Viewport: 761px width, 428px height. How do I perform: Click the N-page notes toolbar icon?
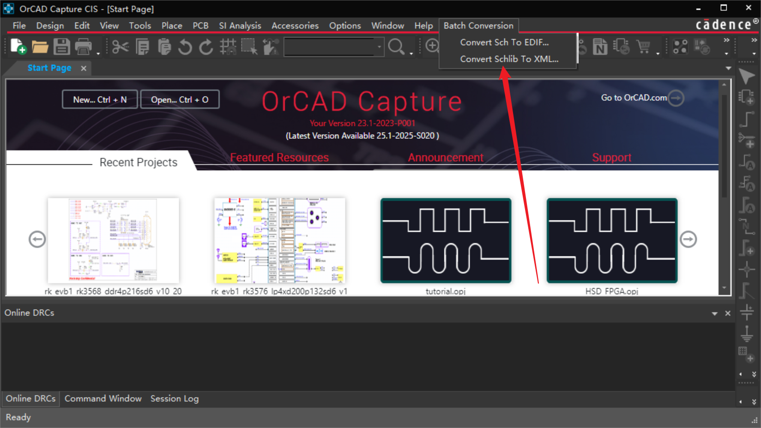pyautogui.click(x=600, y=47)
